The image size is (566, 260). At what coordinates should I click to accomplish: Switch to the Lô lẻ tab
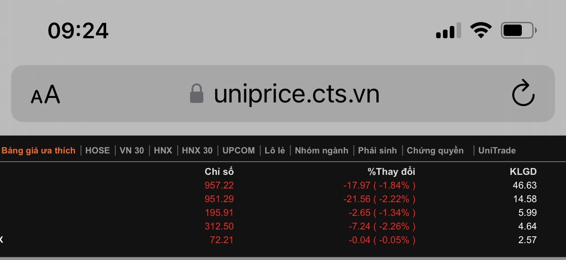275,151
